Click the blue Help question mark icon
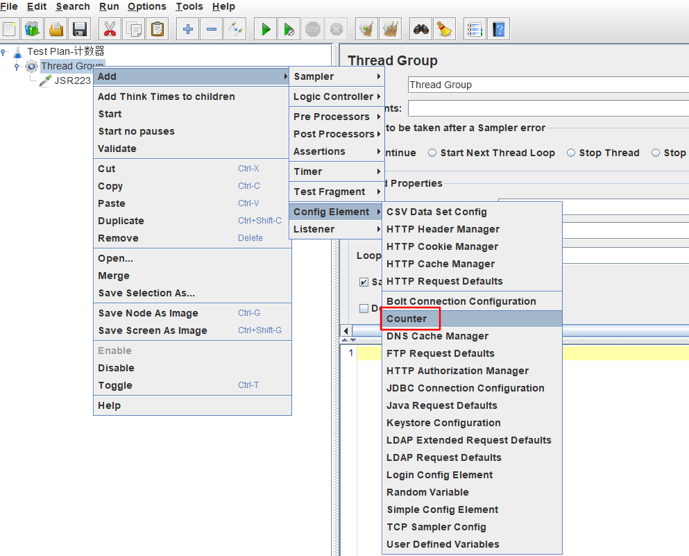 point(498,29)
